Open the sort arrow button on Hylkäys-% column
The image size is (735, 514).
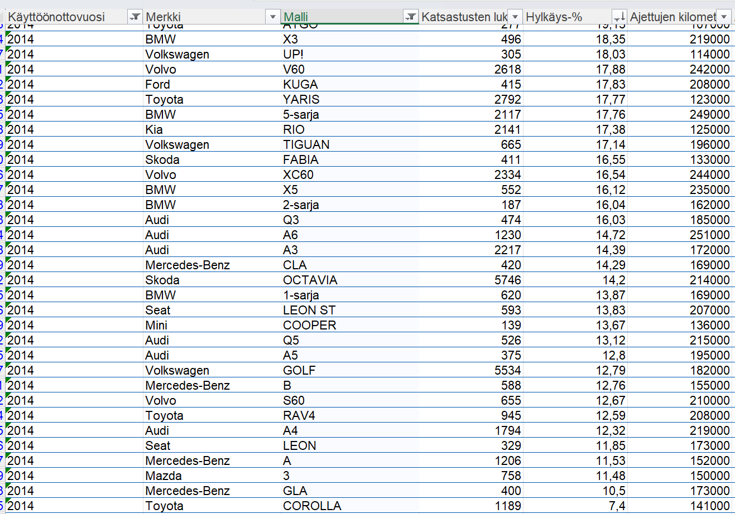point(619,17)
